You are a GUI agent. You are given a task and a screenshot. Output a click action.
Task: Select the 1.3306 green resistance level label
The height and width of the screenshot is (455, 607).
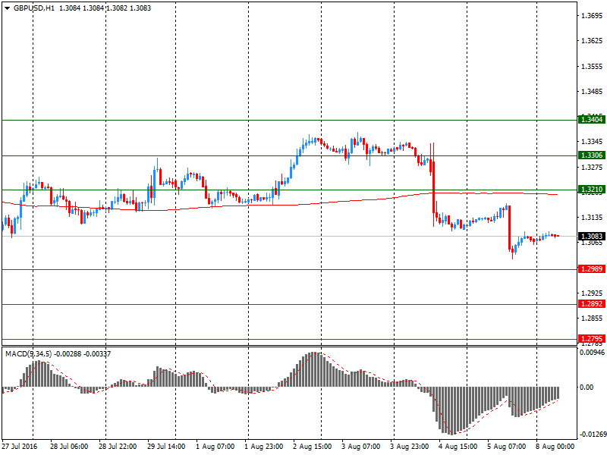(x=592, y=155)
